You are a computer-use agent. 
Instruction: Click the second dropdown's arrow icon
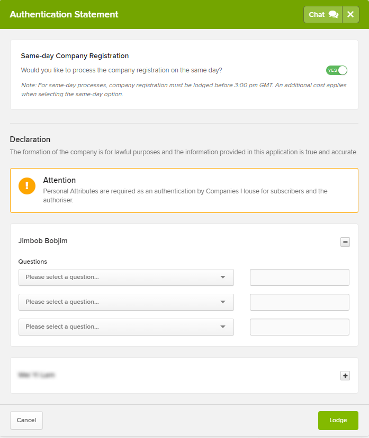coord(223,302)
